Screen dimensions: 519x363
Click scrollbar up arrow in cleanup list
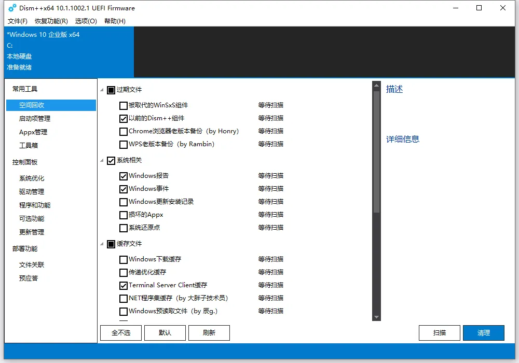tap(376, 86)
